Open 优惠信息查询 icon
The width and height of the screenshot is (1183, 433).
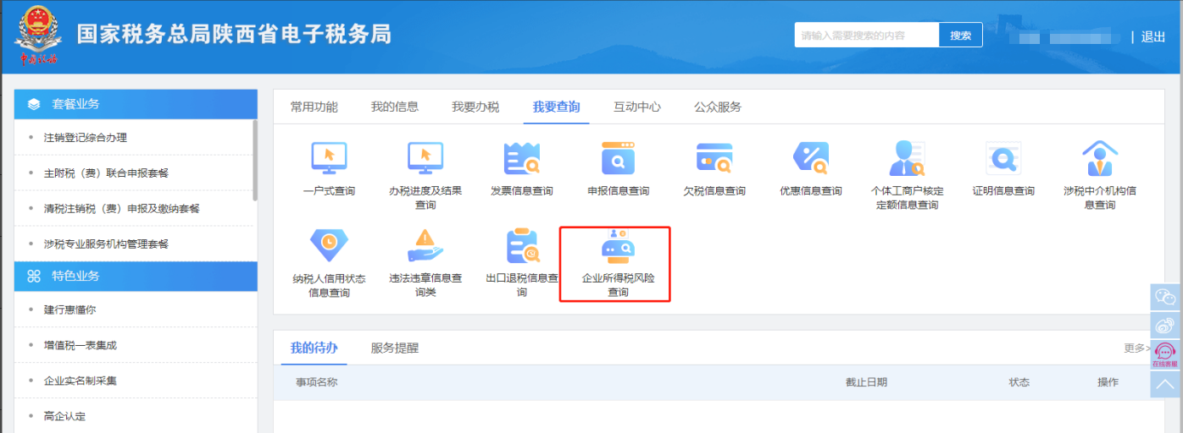[x=811, y=158]
